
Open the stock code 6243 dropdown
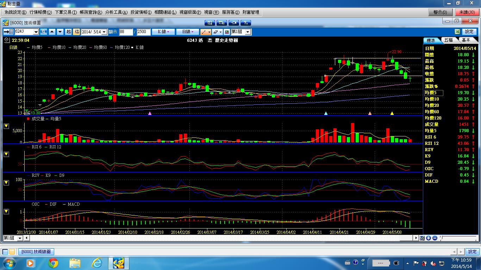(x=36, y=32)
